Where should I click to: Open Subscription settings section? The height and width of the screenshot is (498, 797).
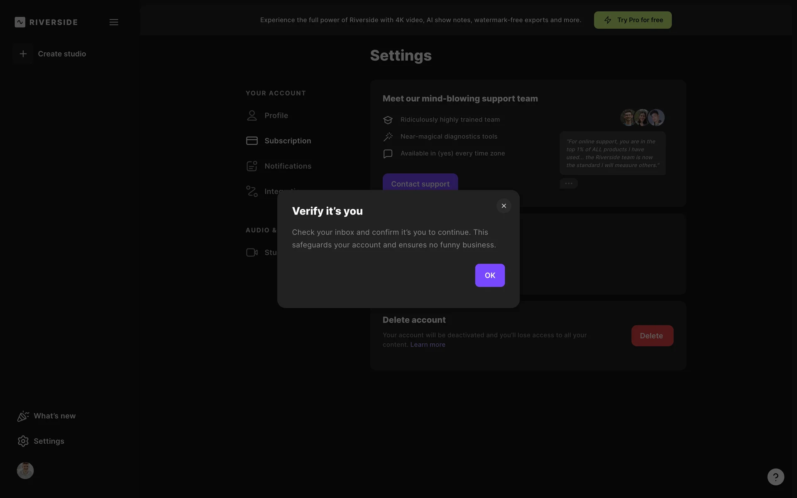[x=288, y=141]
